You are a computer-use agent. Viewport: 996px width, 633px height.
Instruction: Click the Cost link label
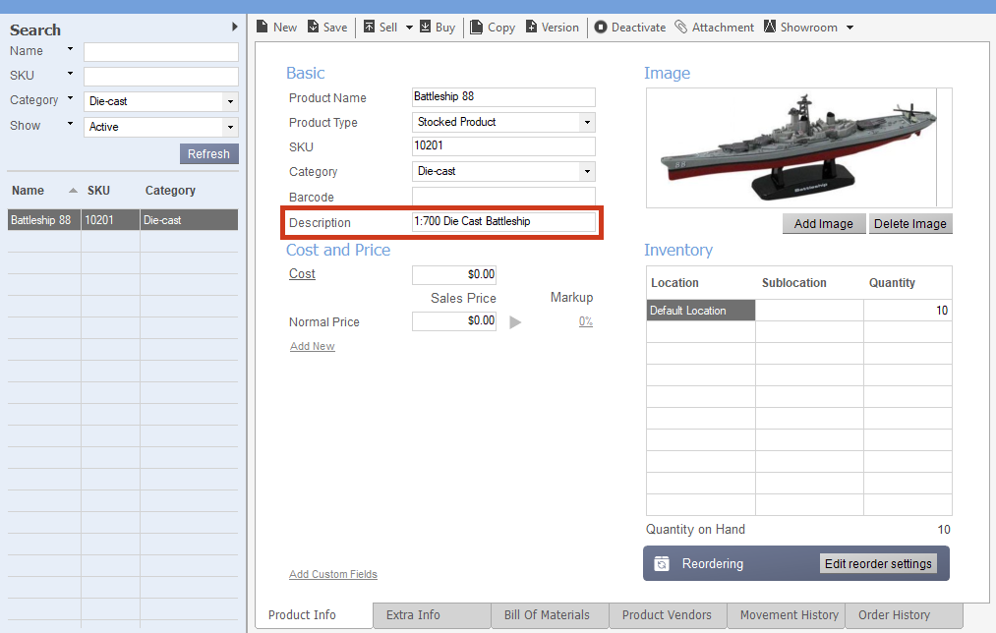tap(302, 273)
